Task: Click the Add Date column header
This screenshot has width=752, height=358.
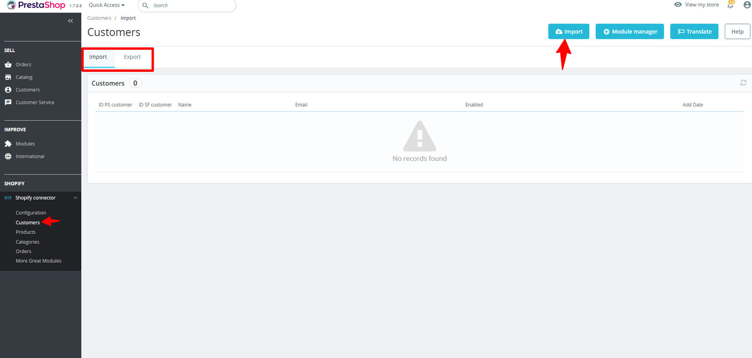Action: click(x=693, y=105)
